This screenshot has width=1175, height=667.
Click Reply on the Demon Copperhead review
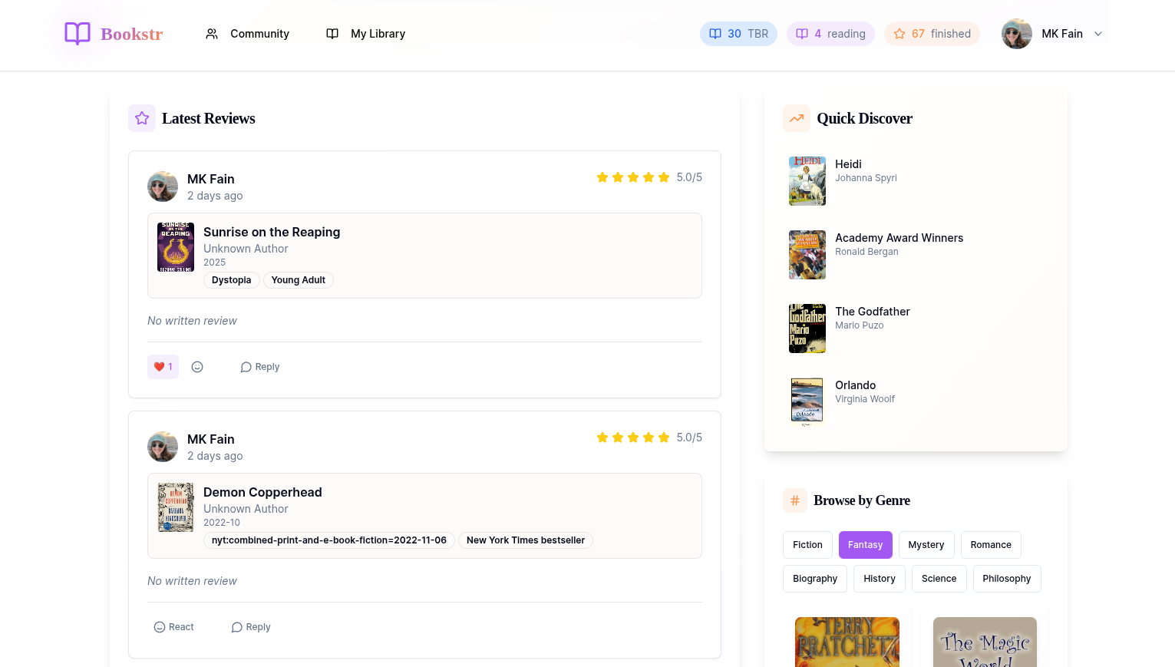251,627
